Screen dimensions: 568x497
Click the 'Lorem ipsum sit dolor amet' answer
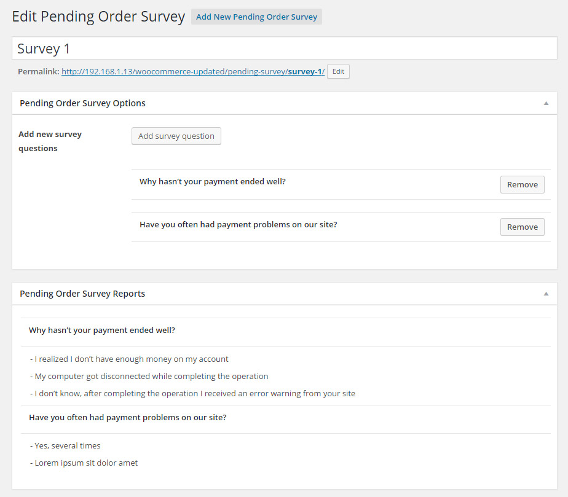click(84, 463)
